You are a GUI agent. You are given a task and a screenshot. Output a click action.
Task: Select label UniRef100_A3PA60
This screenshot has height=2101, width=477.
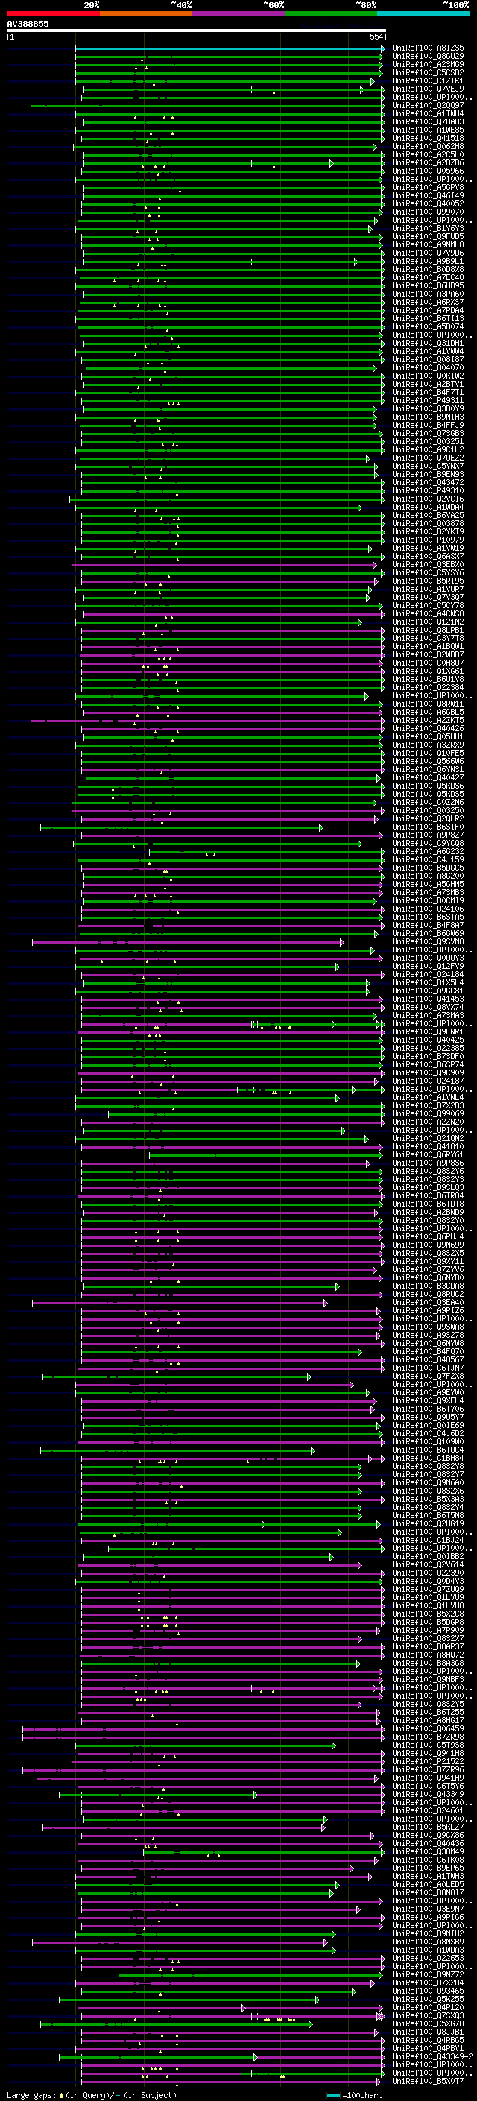pos(428,294)
